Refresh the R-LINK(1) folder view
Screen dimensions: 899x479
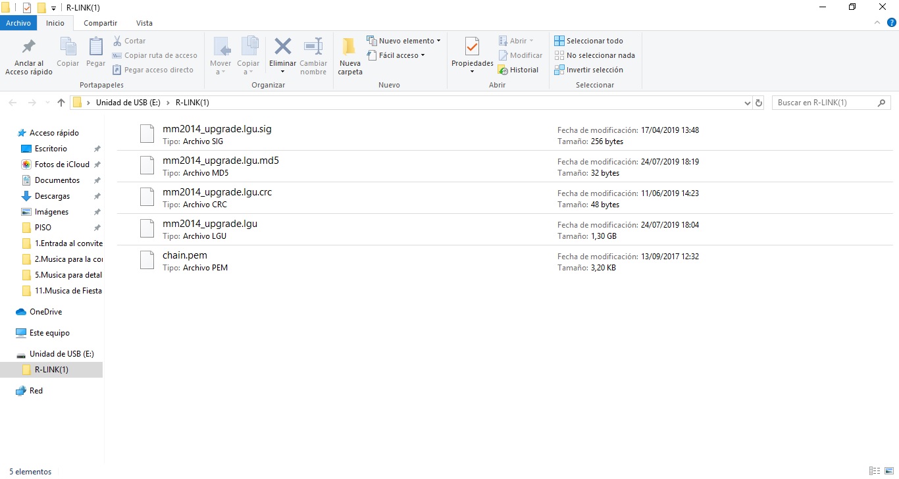(759, 103)
